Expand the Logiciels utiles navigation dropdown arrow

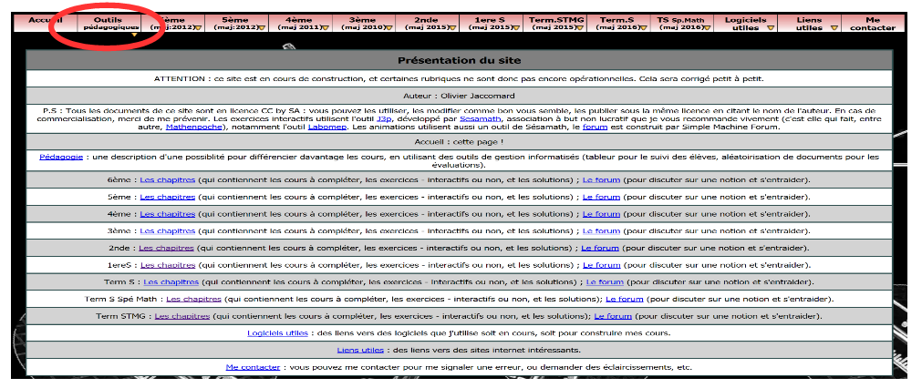click(x=769, y=27)
